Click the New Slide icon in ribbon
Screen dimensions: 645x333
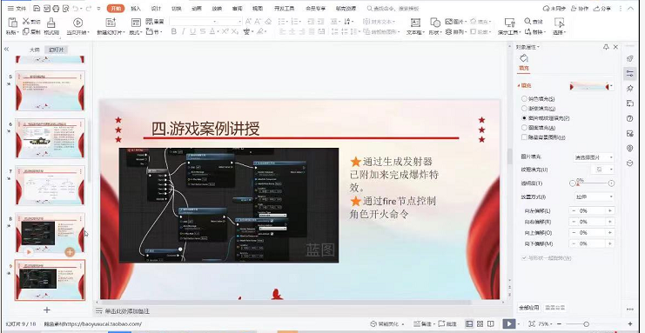point(111,23)
